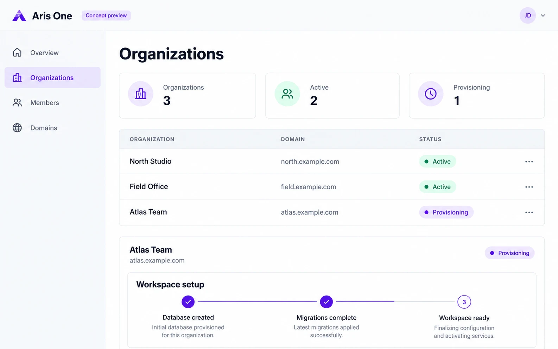Click the Concept preview badge

click(106, 15)
